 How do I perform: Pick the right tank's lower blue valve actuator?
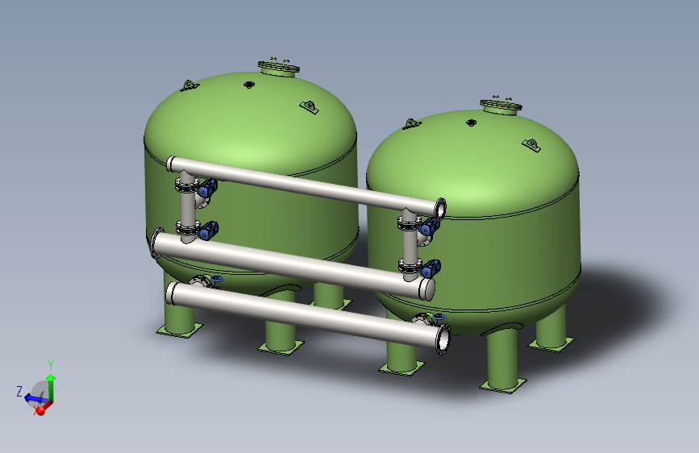[431, 268]
